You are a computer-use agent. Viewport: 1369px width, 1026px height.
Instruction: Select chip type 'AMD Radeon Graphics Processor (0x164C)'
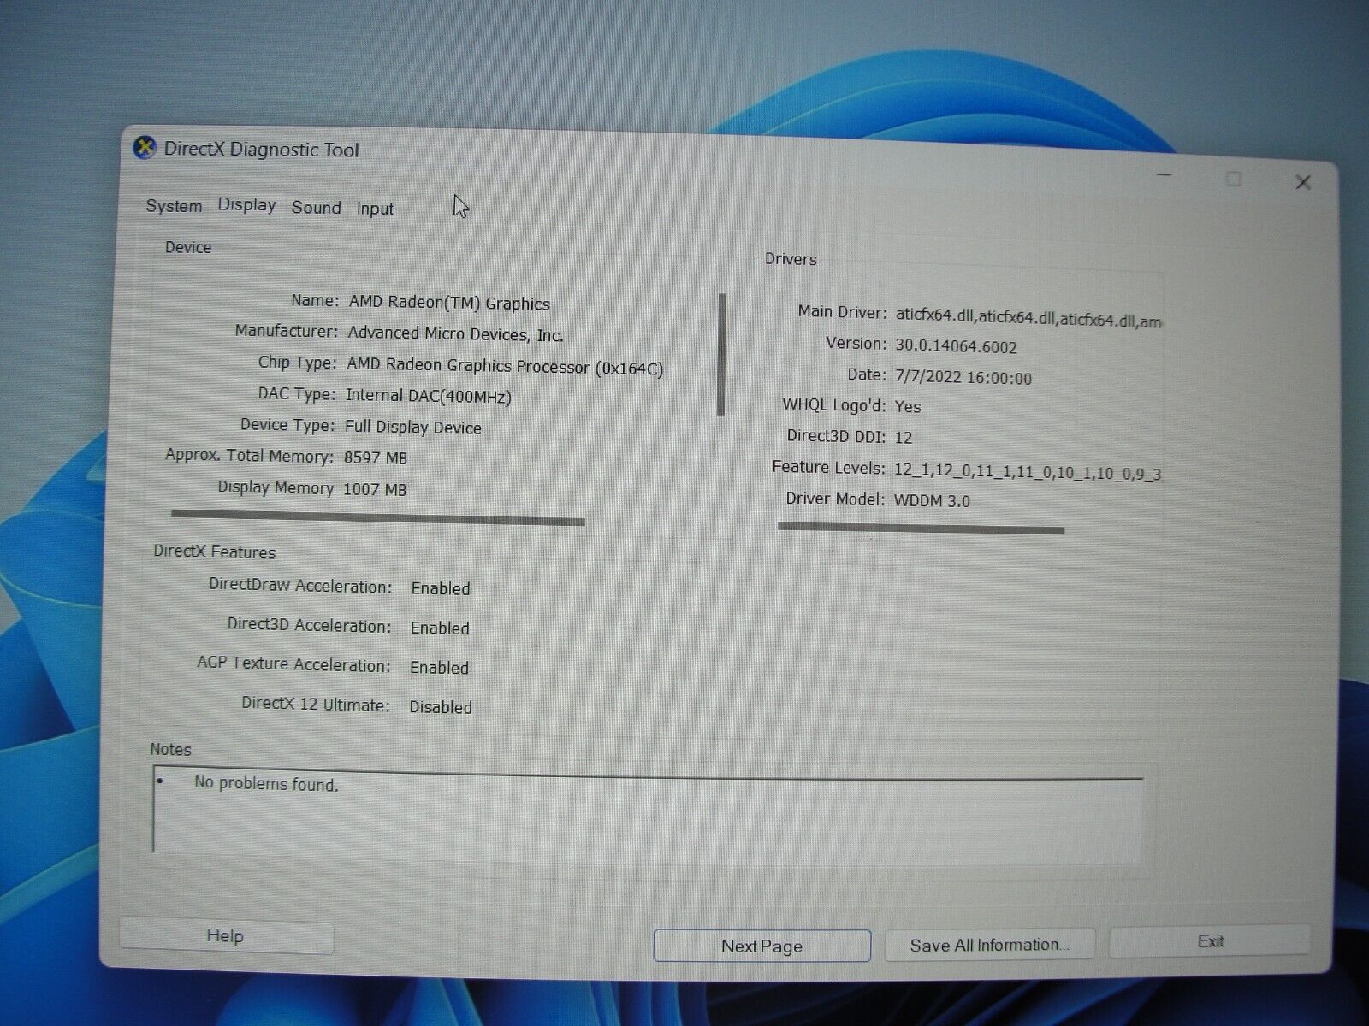[x=505, y=366]
